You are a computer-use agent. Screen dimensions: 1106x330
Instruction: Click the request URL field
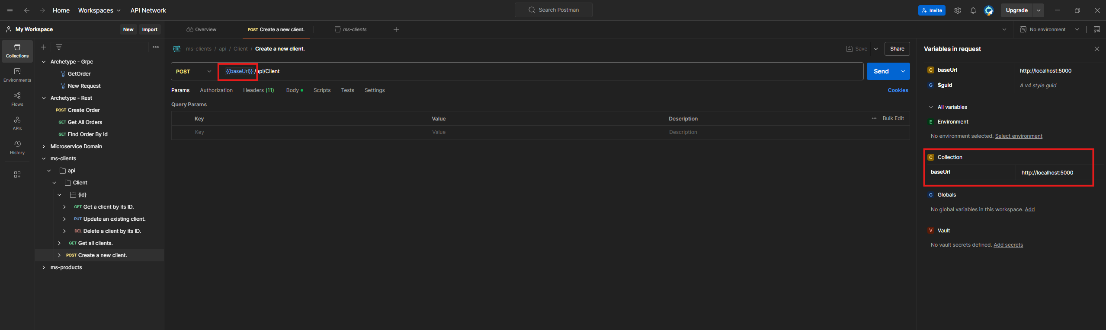(x=541, y=71)
